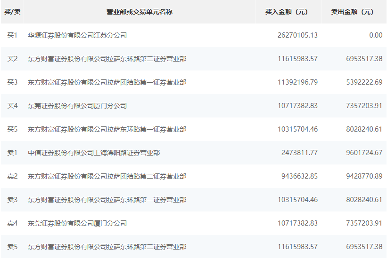Image resolution: width=387 pixels, height=258 pixels.
Task: Click 拉萨东环路第一证券营业部 name in 买5 row
Action: pos(107,129)
